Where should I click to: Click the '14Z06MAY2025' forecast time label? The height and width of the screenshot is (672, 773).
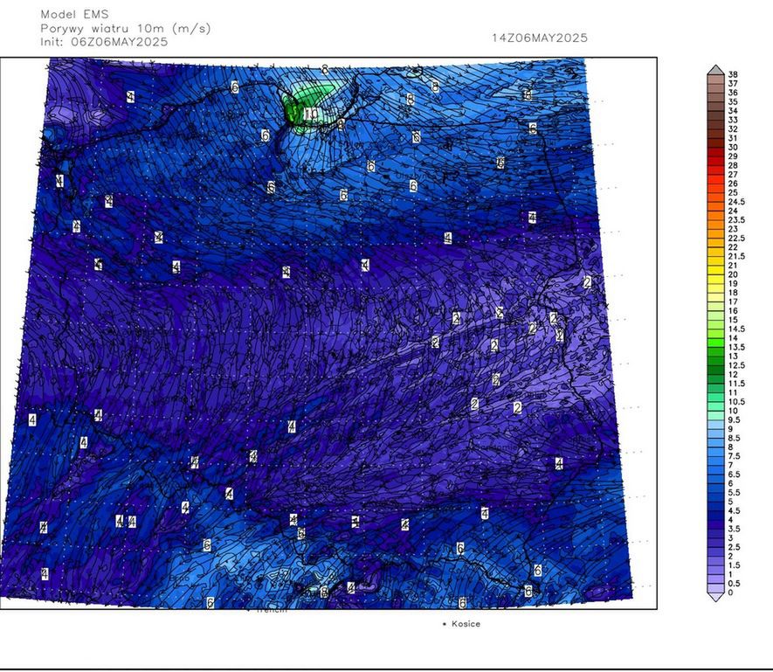[540, 38]
